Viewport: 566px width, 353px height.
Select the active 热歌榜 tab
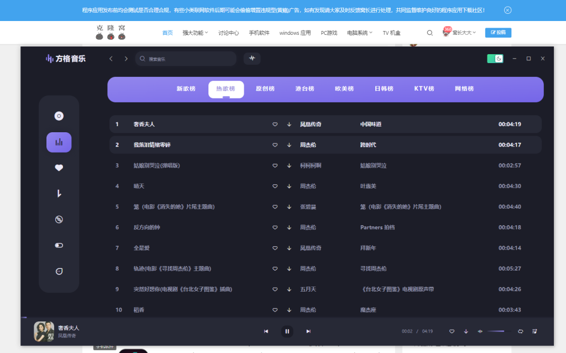pos(226,89)
